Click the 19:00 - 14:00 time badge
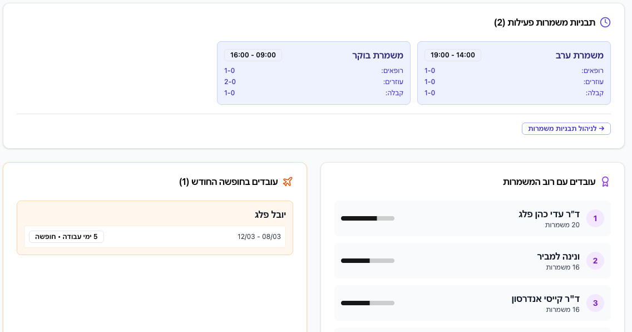The width and height of the screenshot is (632, 332). (x=453, y=55)
